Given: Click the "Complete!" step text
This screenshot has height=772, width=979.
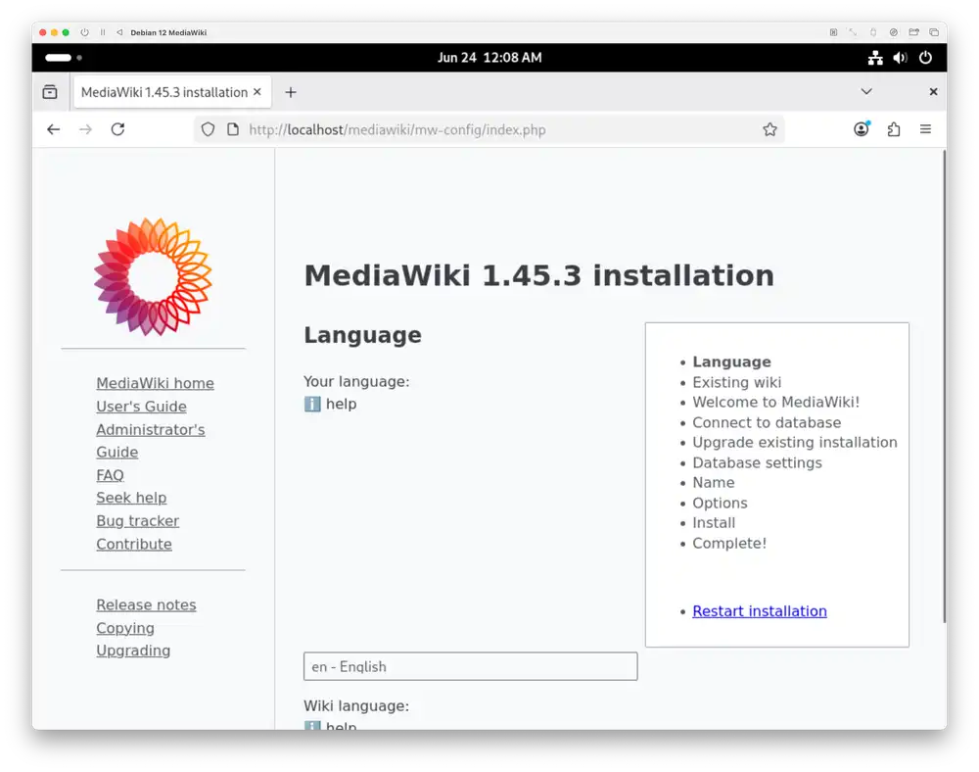Looking at the screenshot, I should pos(728,543).
